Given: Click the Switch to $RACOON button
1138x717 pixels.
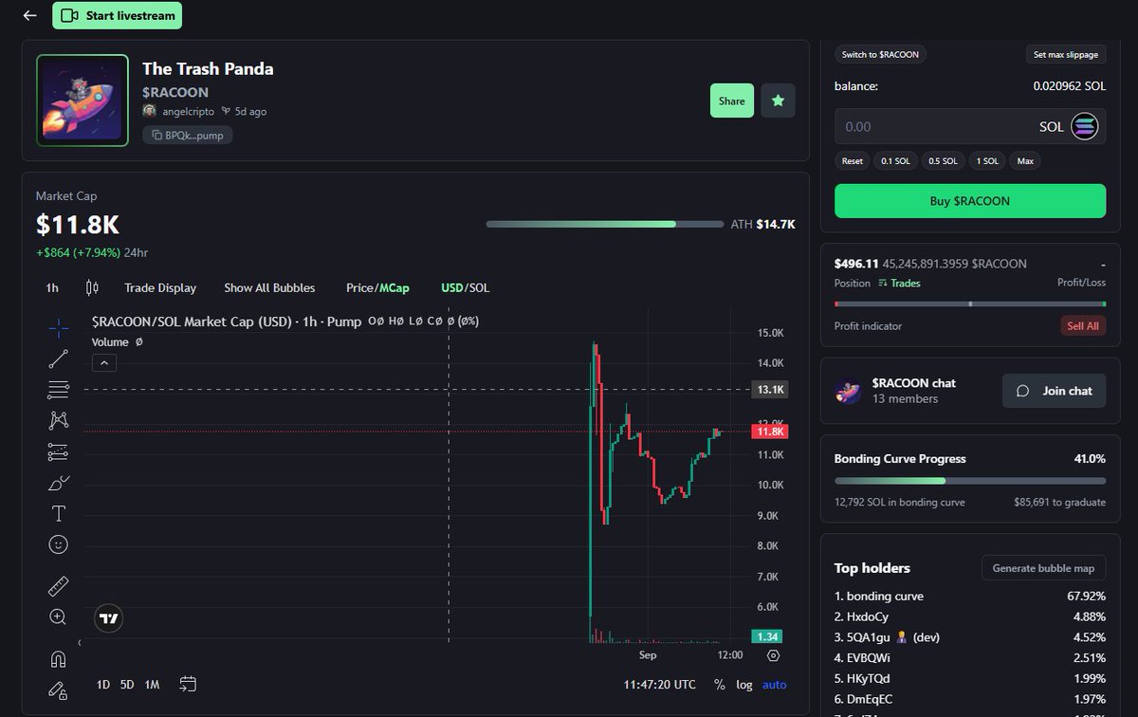Looking at the screenshot, I should (880, 55).
